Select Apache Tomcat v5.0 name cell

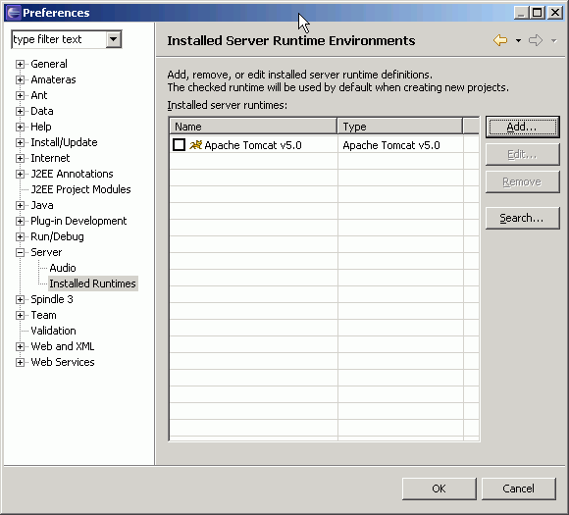(253, 145)
